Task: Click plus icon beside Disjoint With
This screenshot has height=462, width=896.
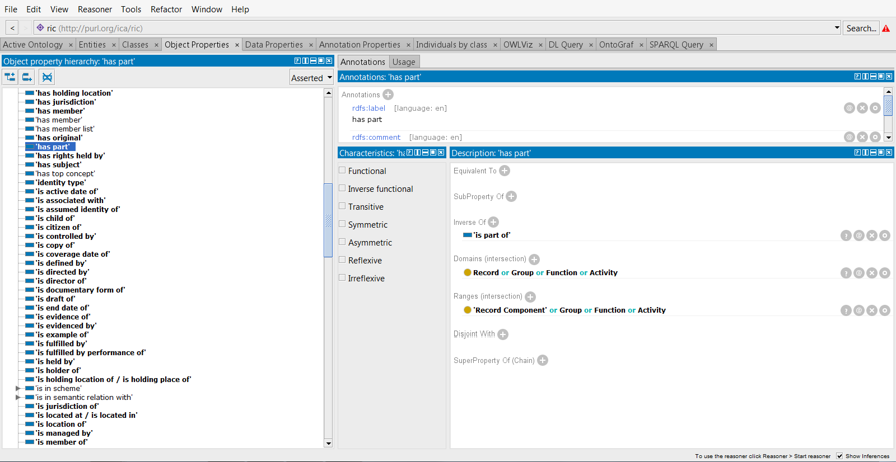Action: click(x=503, y=334)
